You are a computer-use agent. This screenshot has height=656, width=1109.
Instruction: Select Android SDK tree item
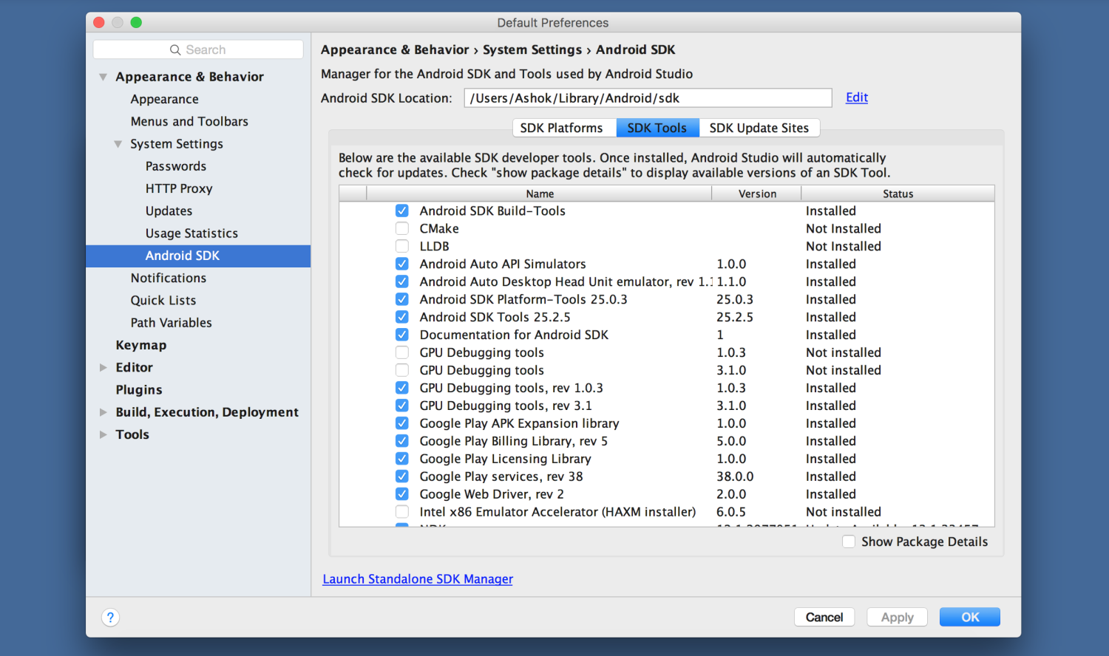198,256
